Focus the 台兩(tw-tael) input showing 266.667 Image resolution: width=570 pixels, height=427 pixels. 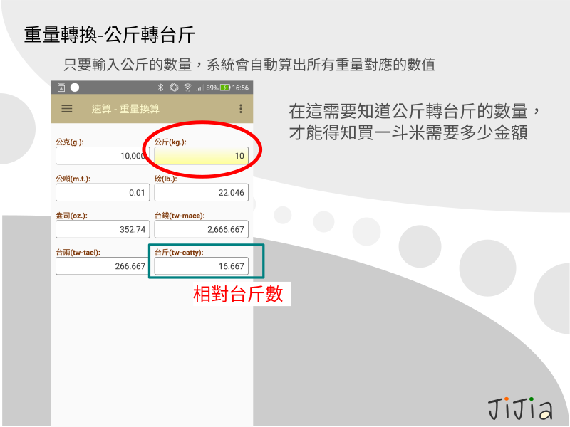click(x=103, y=266)
